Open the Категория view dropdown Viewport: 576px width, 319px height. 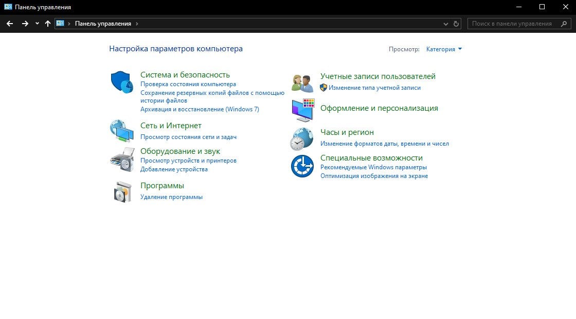[444, 49]
